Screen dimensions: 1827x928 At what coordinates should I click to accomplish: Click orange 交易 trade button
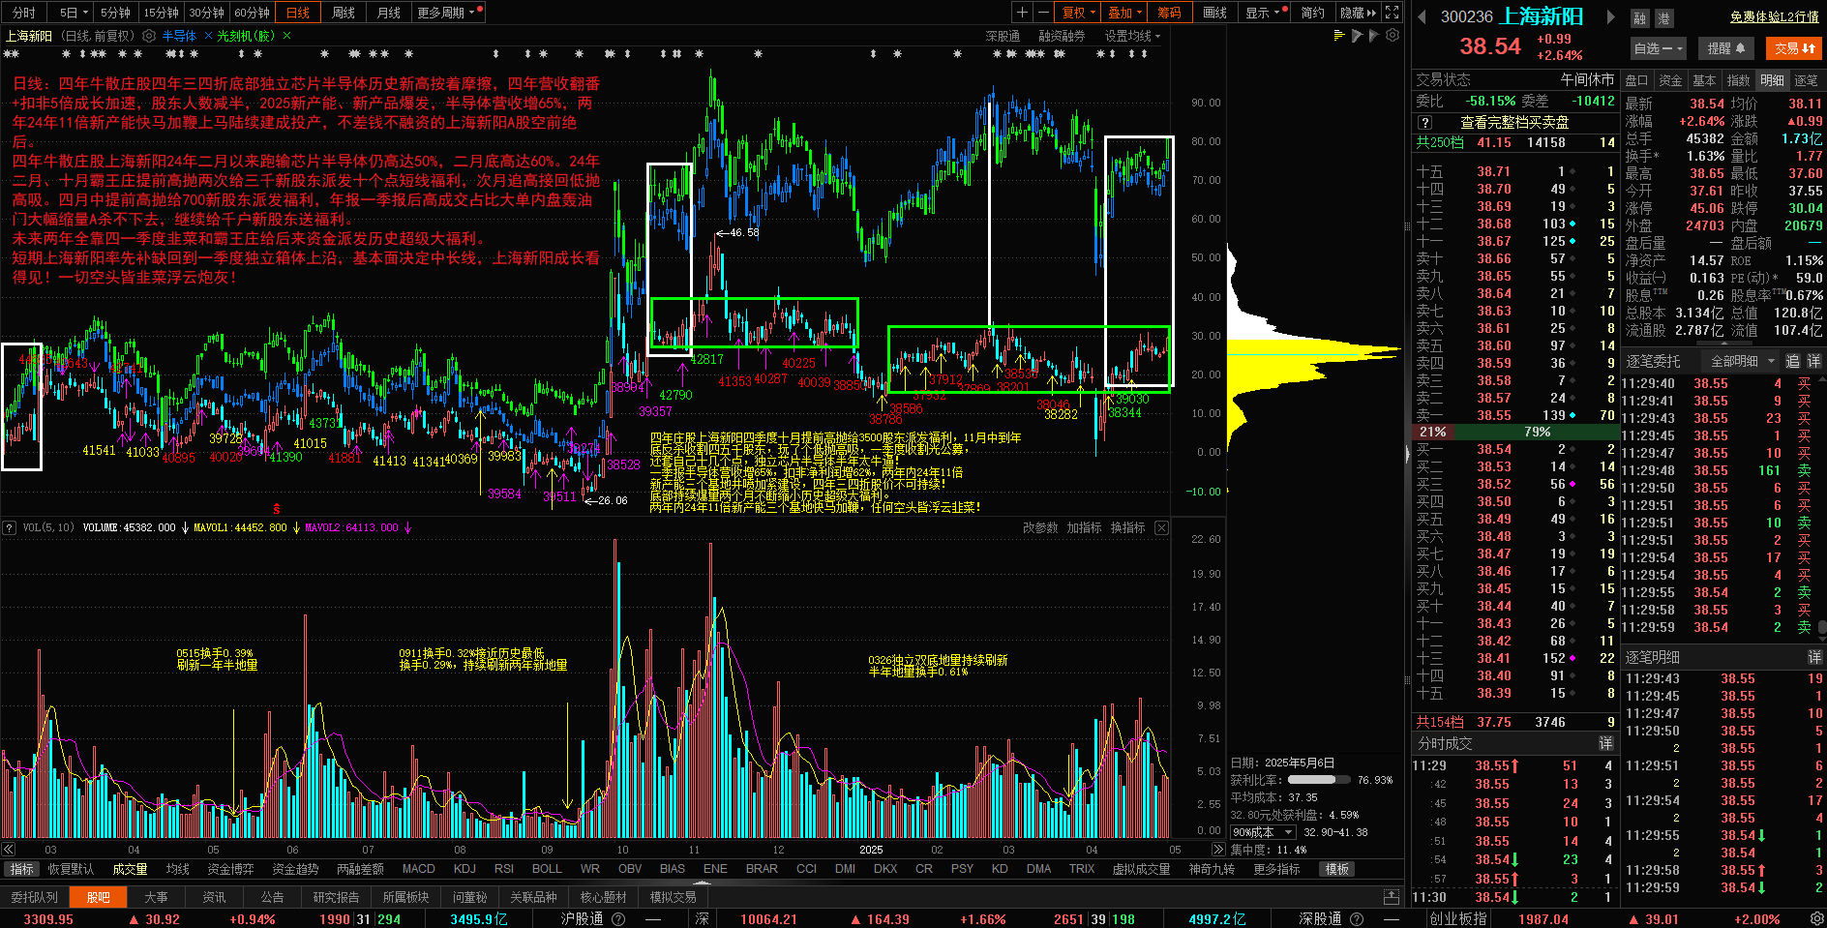pos(1794,47)
